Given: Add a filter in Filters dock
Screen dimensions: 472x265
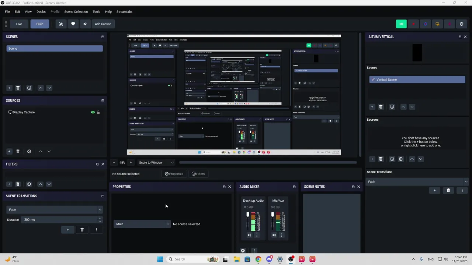Looking at the screenshot, I should (x=9, y=184).
